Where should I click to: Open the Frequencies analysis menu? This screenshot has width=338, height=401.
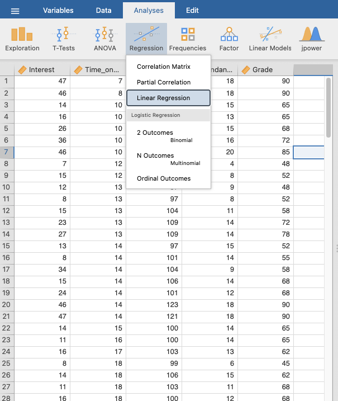pos(188,39)
